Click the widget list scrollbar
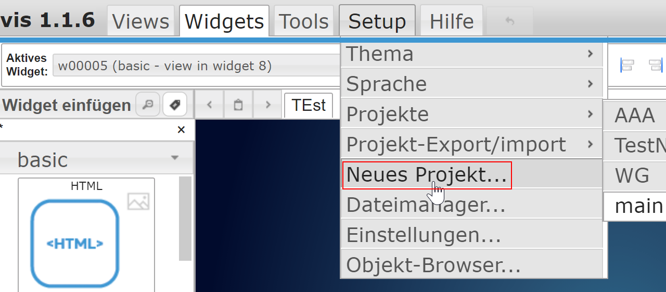The width and height of the screenshot is (666, 292). pyautogui.click(x=185, y=219)
